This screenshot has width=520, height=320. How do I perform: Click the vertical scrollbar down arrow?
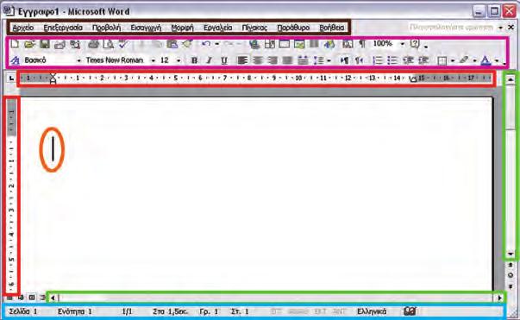tap(511, 254)
